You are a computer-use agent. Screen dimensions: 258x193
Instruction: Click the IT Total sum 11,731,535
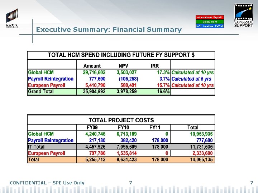[201, 147]
